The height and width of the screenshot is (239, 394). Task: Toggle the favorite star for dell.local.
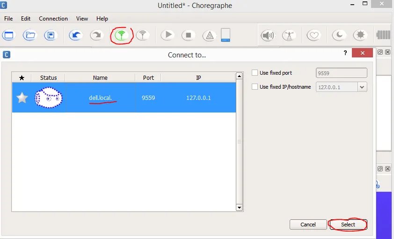(x=22, y=98)
